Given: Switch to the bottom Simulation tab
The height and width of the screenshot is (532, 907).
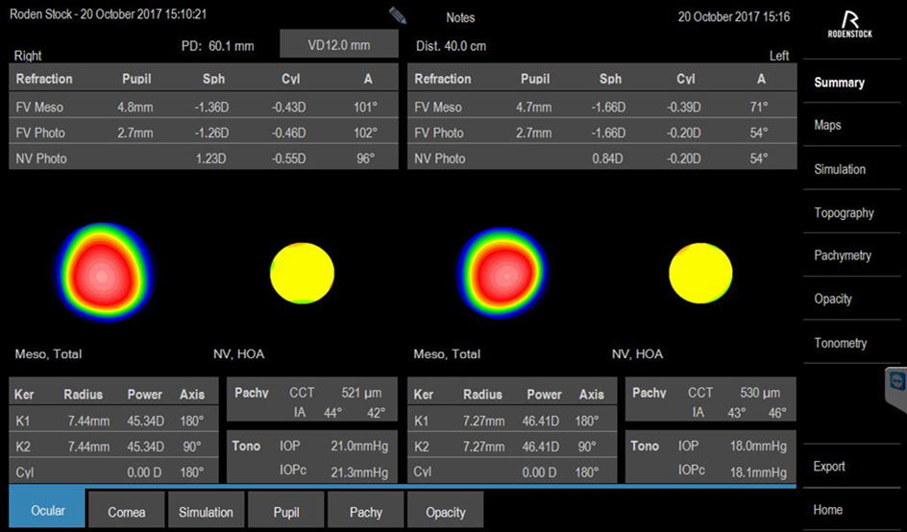Looking at the screenshot, I should (x=206, y=512).
